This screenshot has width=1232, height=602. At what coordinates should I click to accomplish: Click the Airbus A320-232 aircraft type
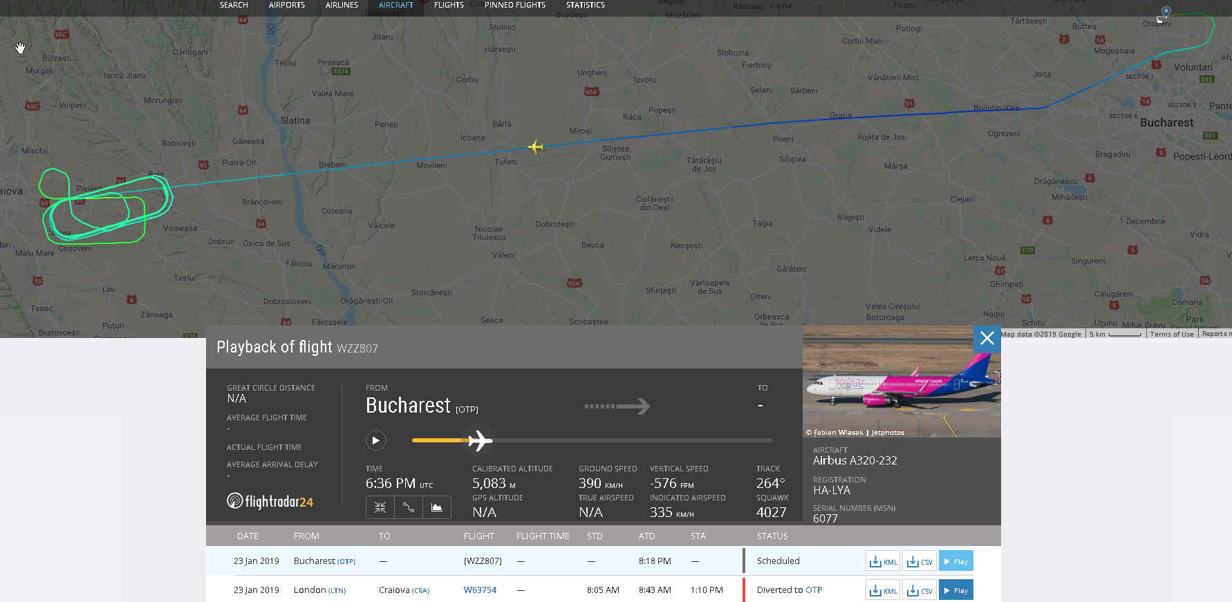(855, 460)
